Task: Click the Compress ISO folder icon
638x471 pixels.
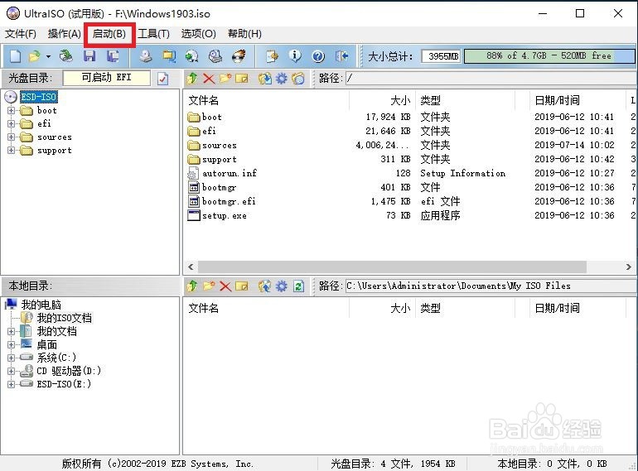Action: point(169,56)
